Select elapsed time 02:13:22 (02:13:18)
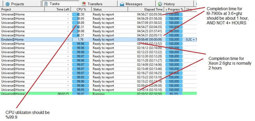This screenshot has height=121, width=255. [x=150, y=77]
